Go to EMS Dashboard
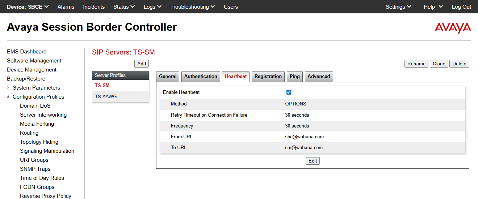Screen dimensions: 478x199 (x=27, y=52)
